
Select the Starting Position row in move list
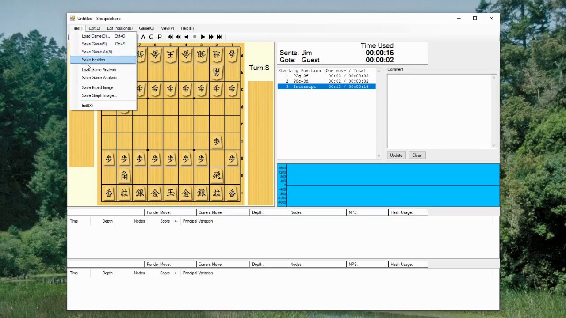click(326, 71)
